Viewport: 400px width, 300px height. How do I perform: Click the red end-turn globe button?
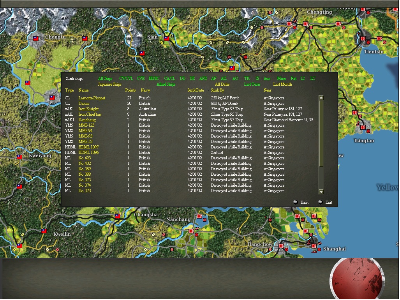357,279
